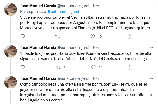Open José Manuel García's name on first tweet
The height and width of the screenshot is (104, 158).
[38, 6]
